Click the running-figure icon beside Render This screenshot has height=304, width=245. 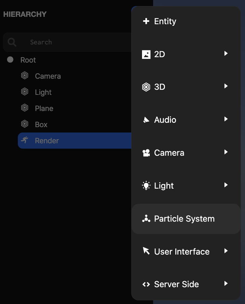[25, 141]
